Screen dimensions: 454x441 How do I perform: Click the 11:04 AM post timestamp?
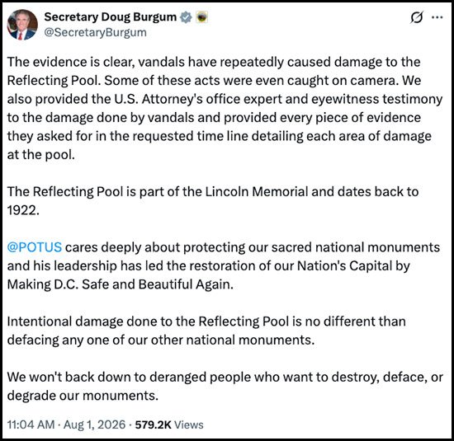pyautogui.click(x=31, y=425)
